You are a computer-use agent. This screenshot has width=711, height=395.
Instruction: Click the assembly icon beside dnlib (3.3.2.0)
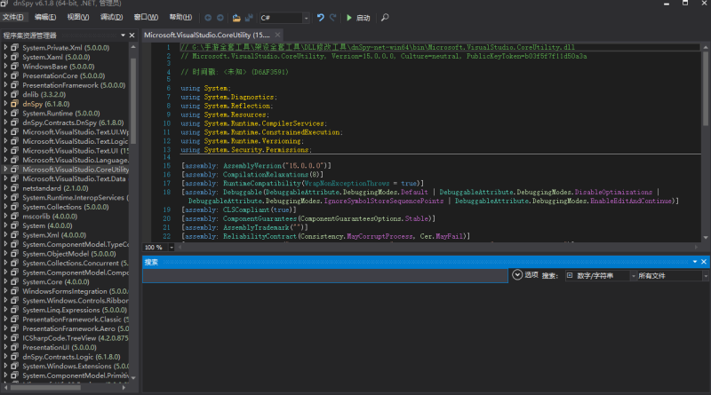[x=14, y=94]
